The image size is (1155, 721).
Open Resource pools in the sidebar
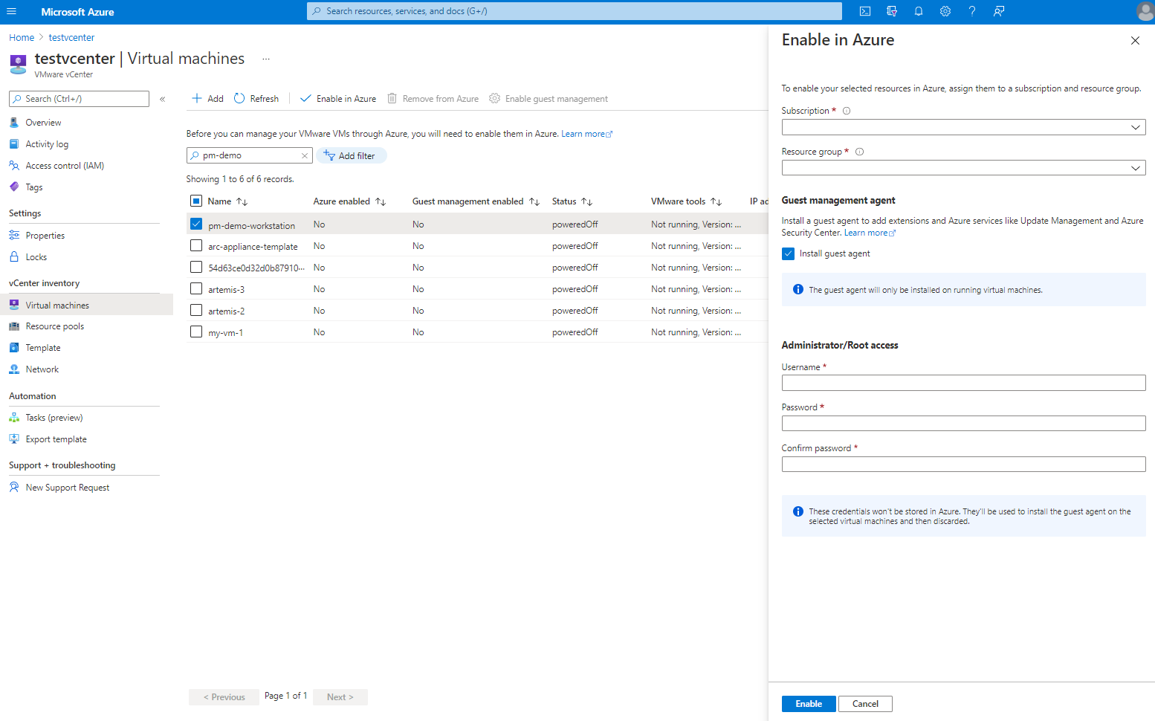click(54, 326)
